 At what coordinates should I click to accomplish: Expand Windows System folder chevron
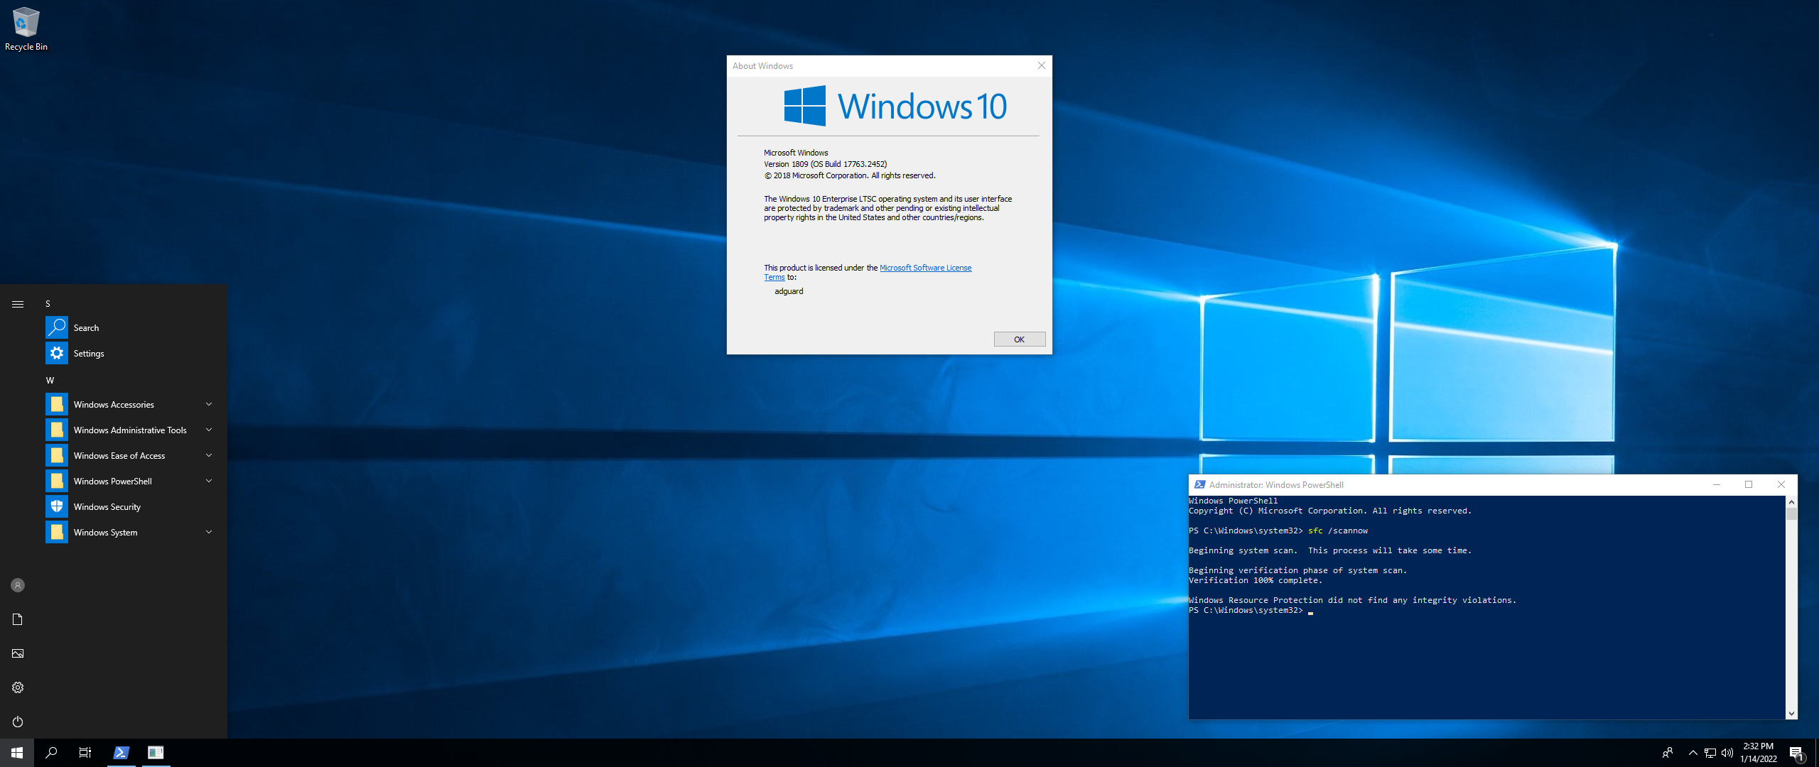click(x=209, y=532)
